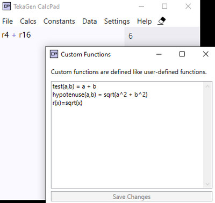The height and width of the screenshot is (203, 215).
Task: Click the TekaGen CalcPad title text
Action: (x=37, y=6)
